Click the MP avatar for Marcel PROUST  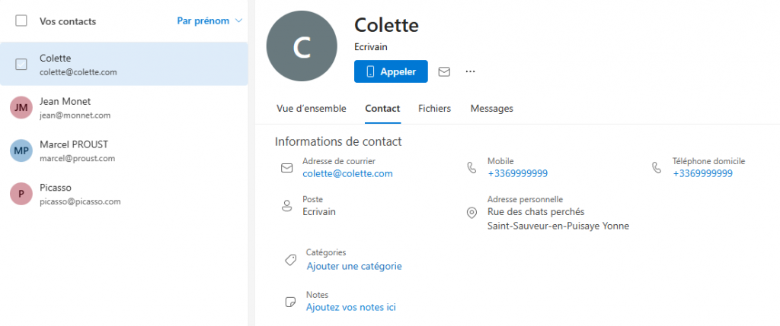(x=21, y=150)
